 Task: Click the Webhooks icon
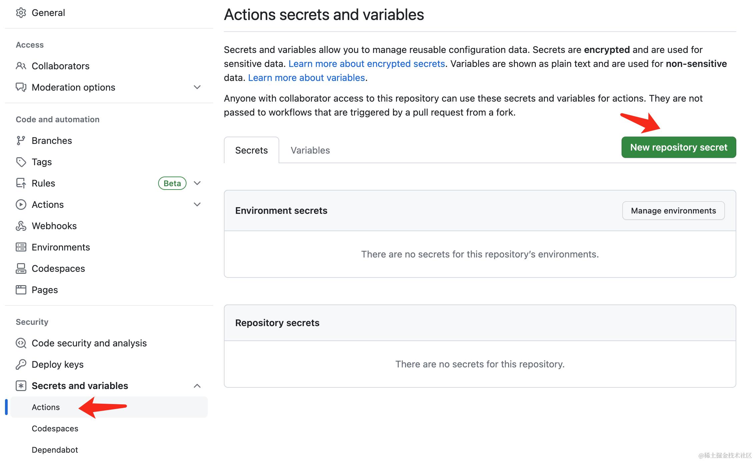pos(21,226)
